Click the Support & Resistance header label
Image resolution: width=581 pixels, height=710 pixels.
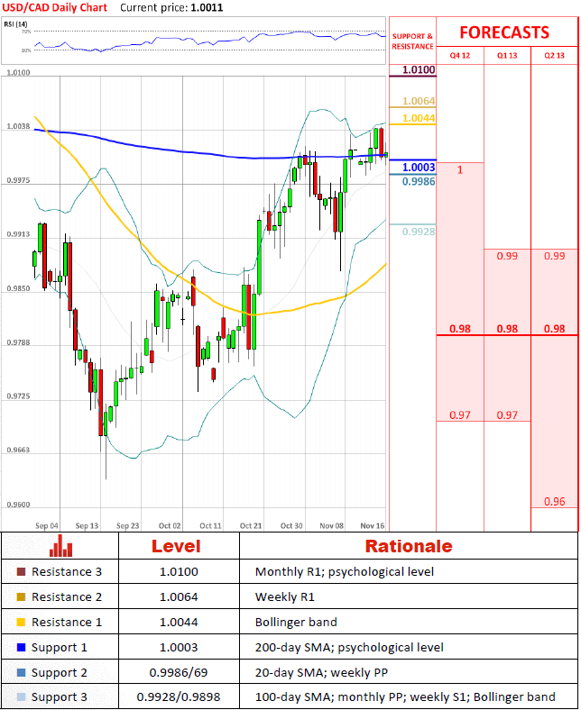(412, 41)
